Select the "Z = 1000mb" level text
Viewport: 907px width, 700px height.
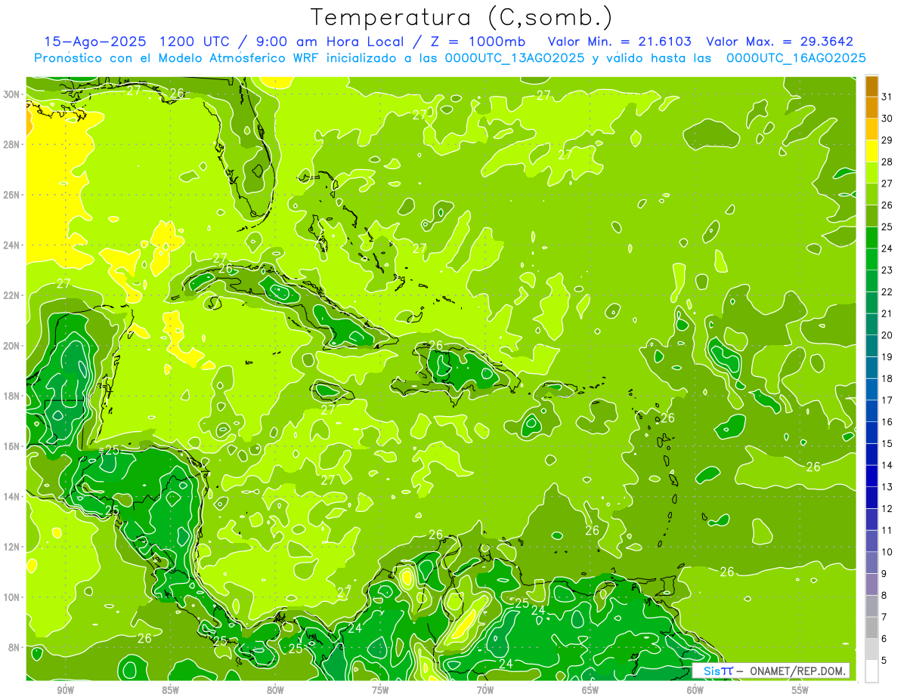click(x=478, y=42)
